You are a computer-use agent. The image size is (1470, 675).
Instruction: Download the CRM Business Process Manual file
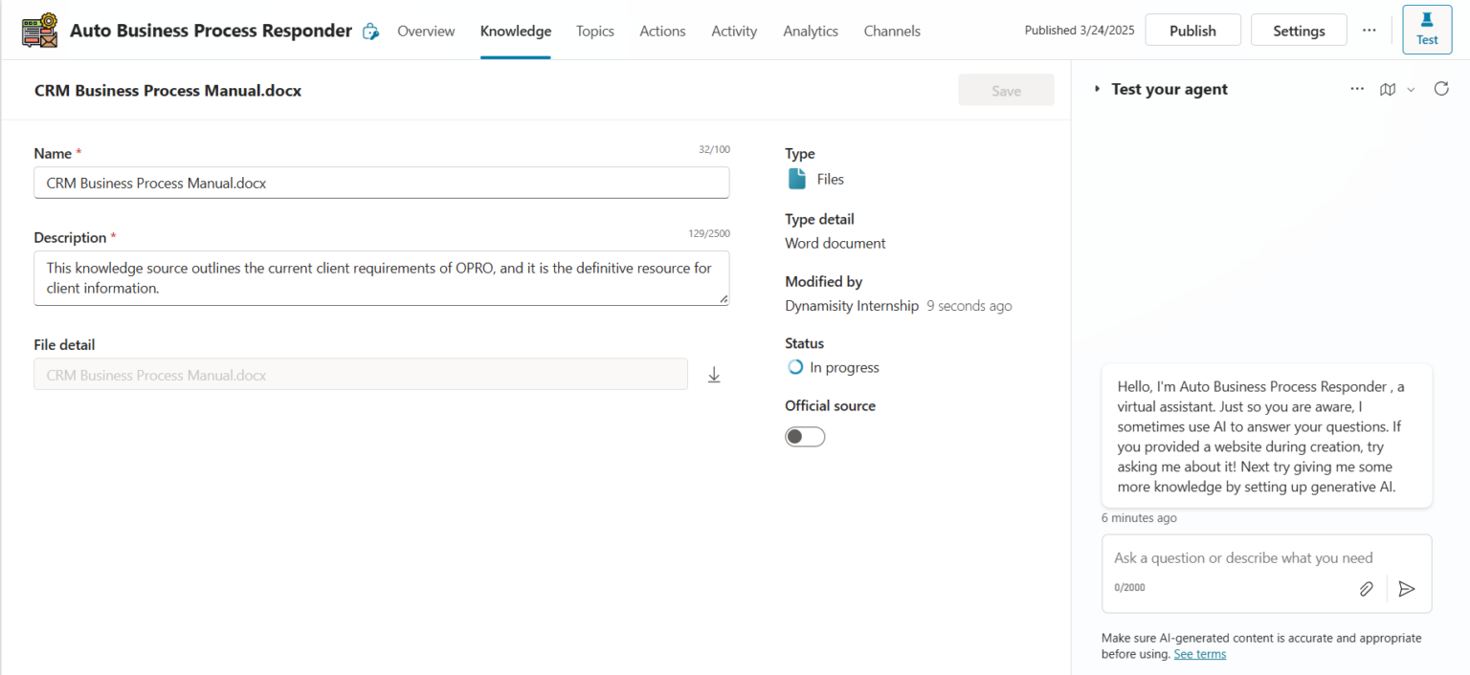tap(713, 375)
